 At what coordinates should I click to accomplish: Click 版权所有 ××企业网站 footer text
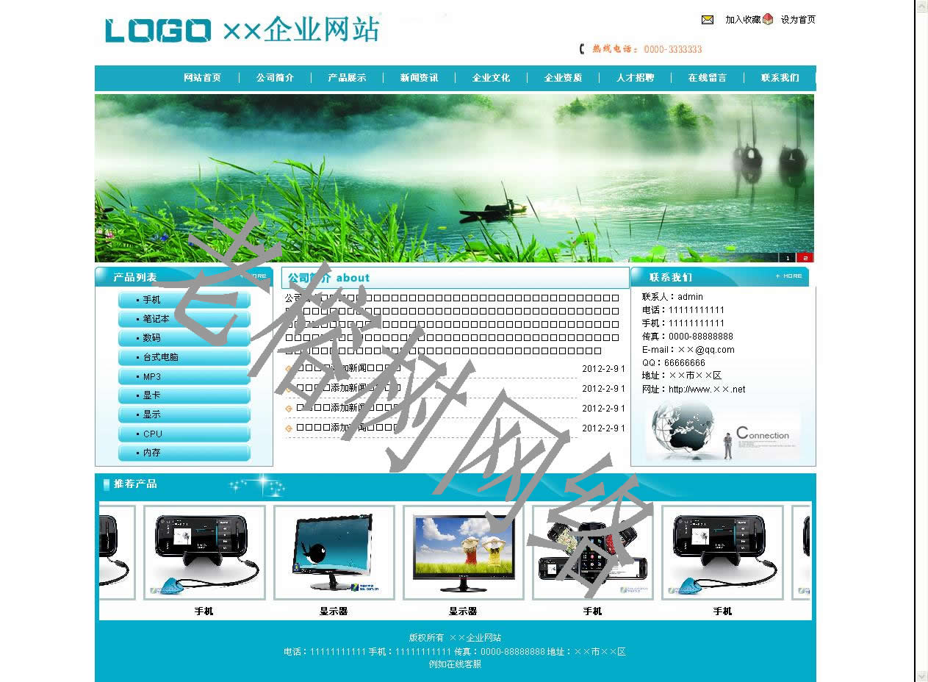tap(455, 638)
